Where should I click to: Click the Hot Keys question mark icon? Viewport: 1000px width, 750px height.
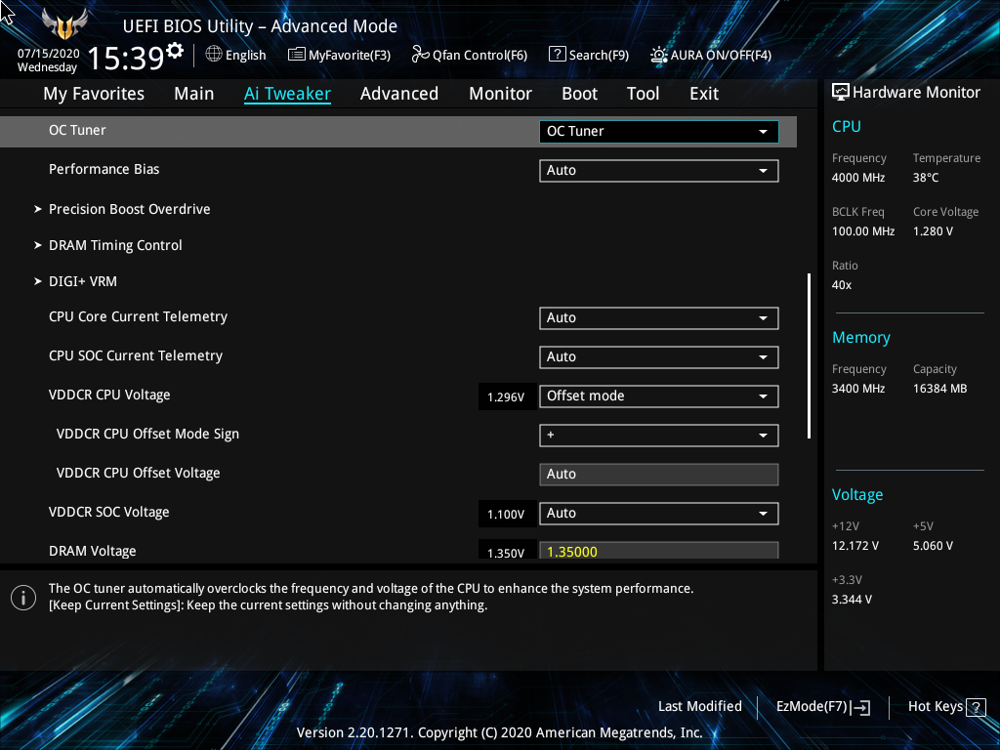pyautogui.click(x=976, y=707)
